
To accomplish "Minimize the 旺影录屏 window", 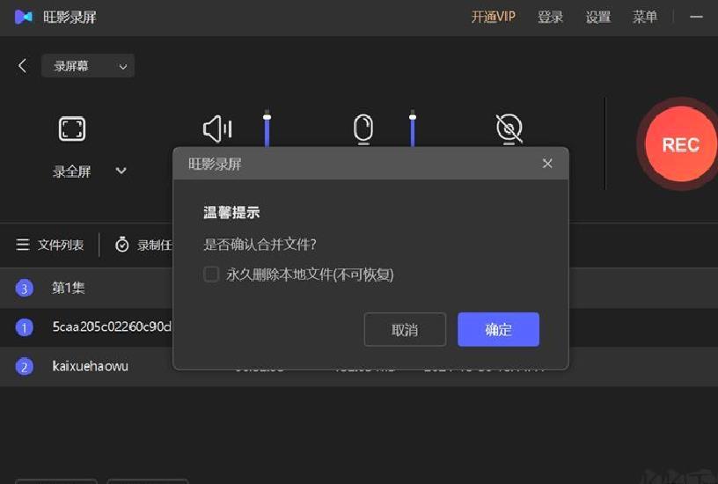I will point(696,18).
